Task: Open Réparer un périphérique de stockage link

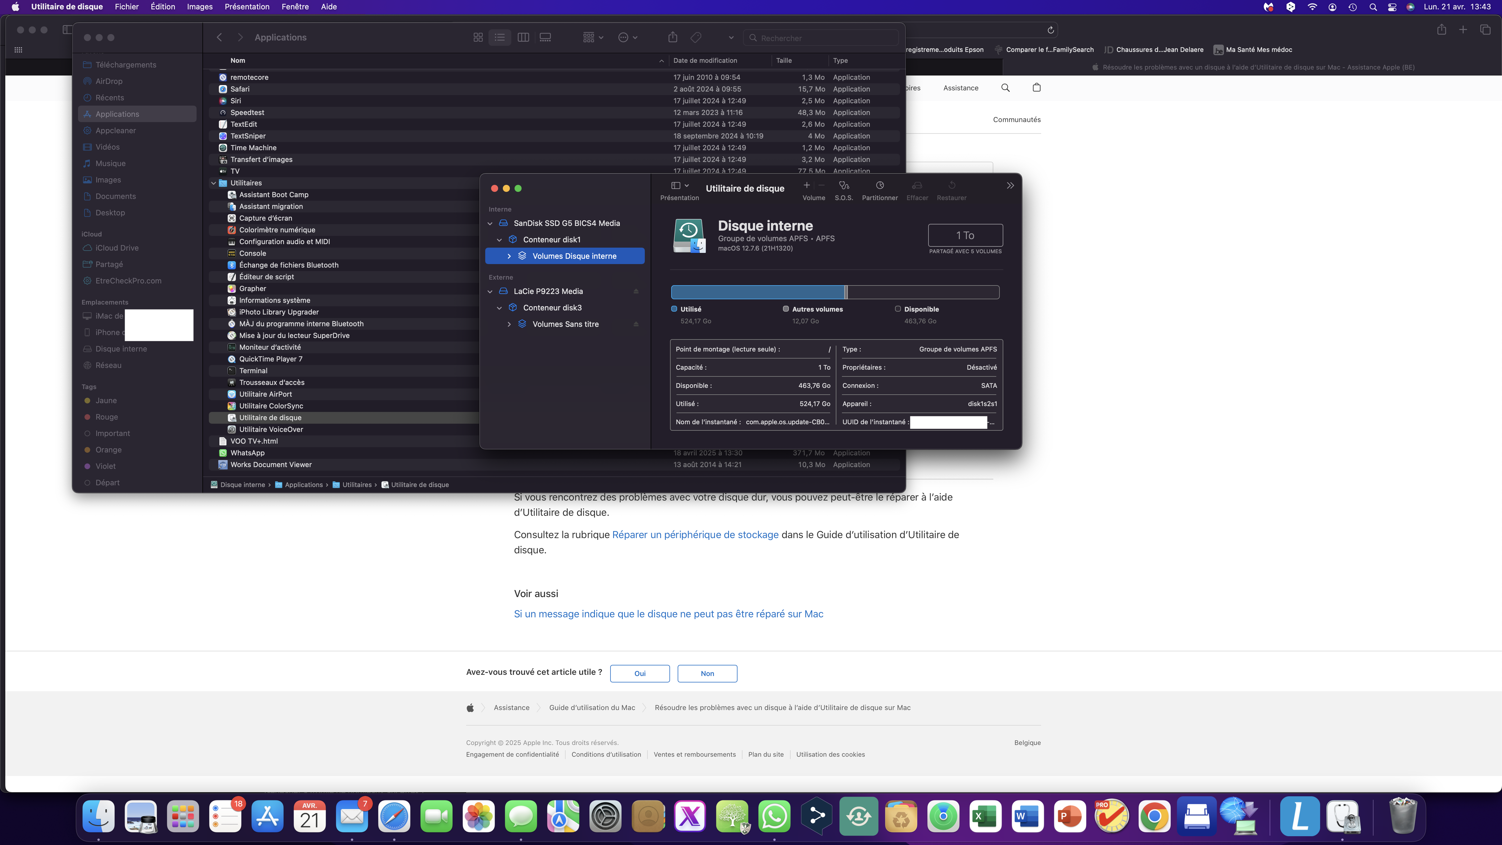Action: 695,535
